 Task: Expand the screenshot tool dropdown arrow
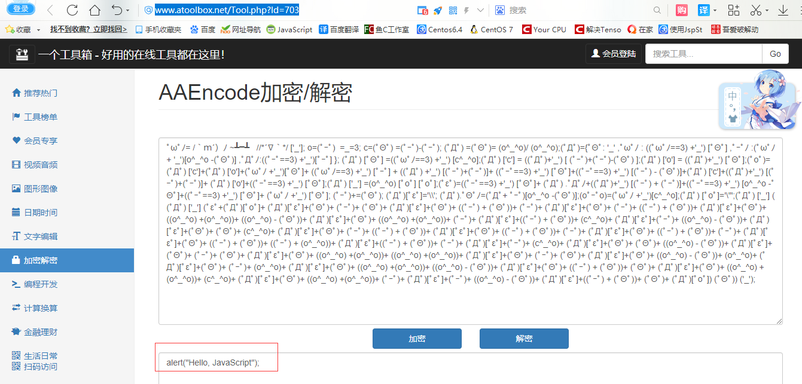(x=767, y=10)
